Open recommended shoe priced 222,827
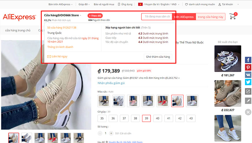 (228, 93)
